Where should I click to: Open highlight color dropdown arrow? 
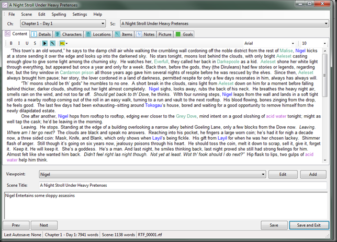coord(66,43)
